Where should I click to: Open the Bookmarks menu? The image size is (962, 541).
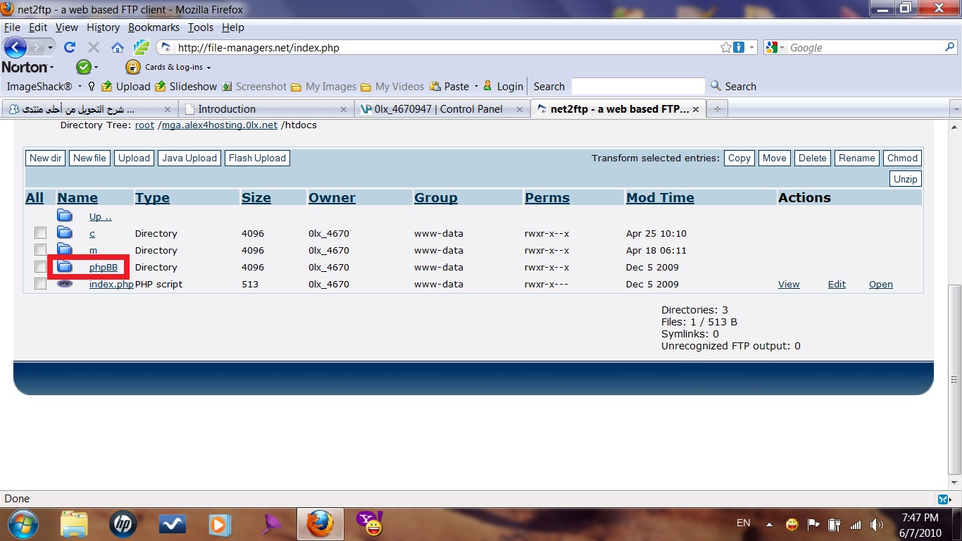(154, 27)
